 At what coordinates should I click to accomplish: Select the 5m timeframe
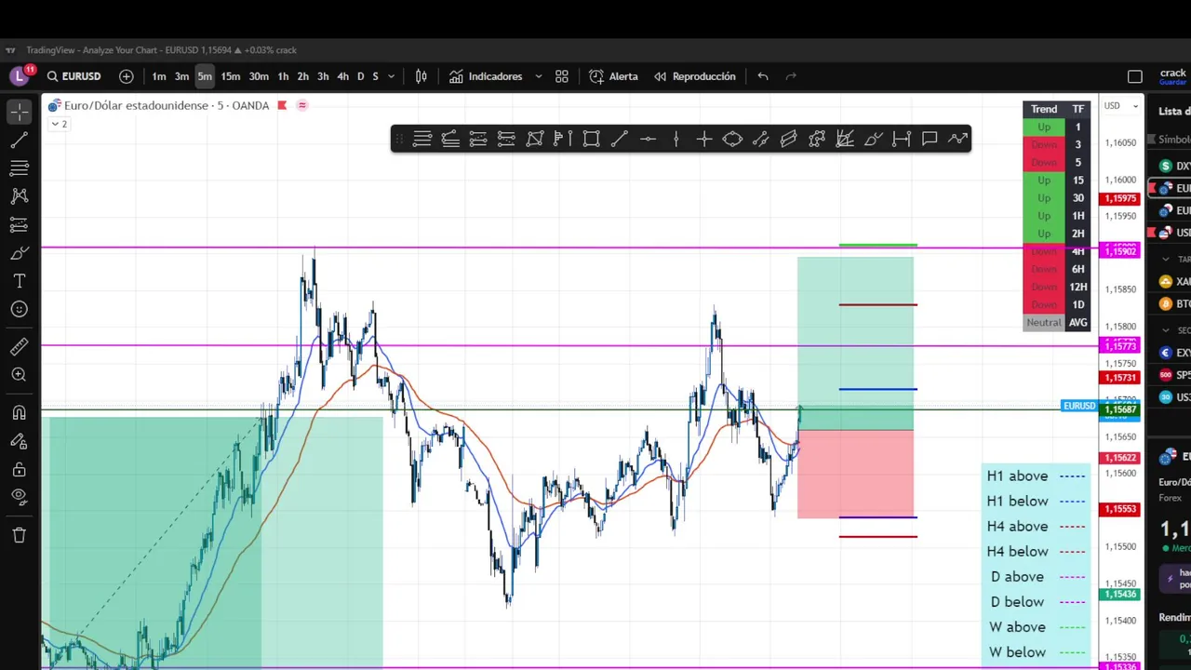click(x=205, y=76)
